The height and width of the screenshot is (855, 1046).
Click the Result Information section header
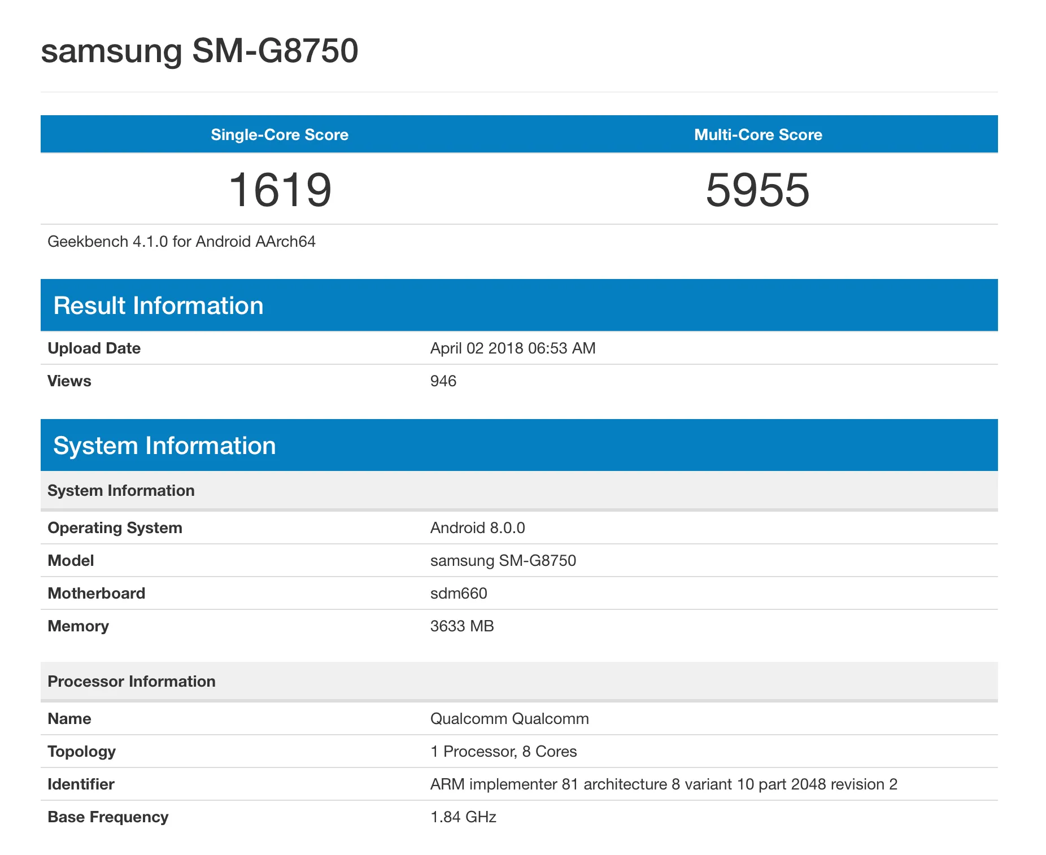click(x=519, y=305)
